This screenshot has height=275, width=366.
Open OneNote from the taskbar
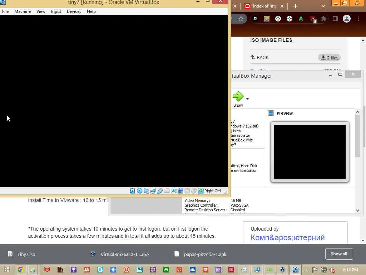point(153,270)
